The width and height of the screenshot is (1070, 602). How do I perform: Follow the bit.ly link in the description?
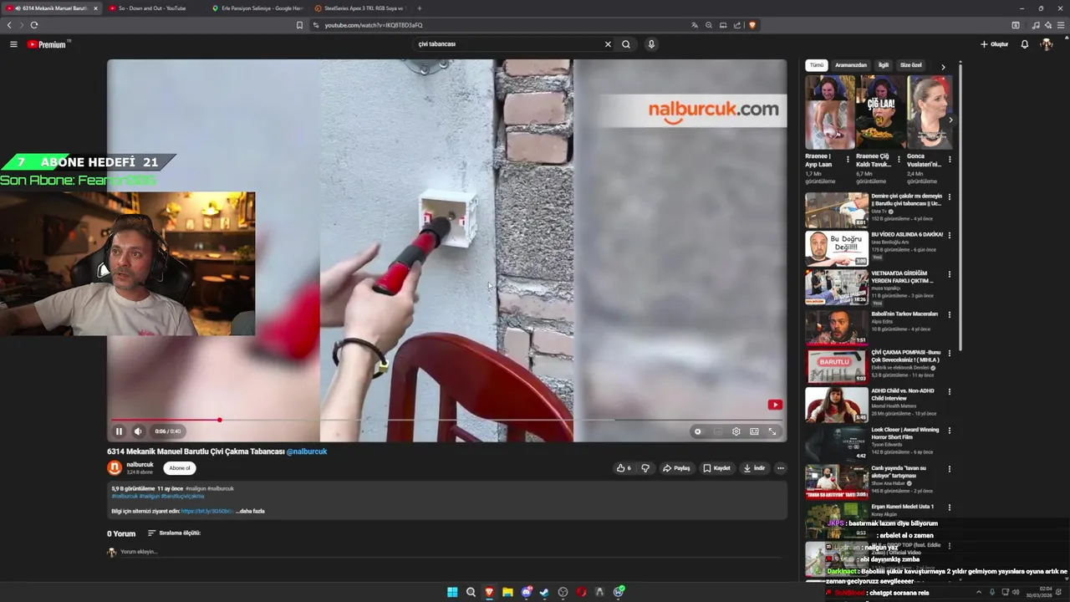(207, 511)
